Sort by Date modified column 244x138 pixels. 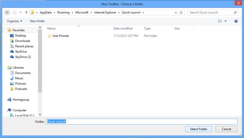pos(123,28)
